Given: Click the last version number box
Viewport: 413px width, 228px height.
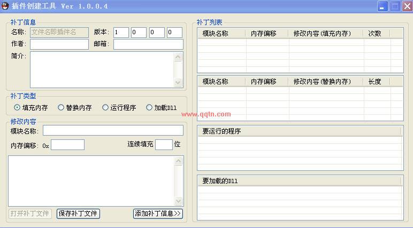Looking at the screenshot, I should 174,33.
